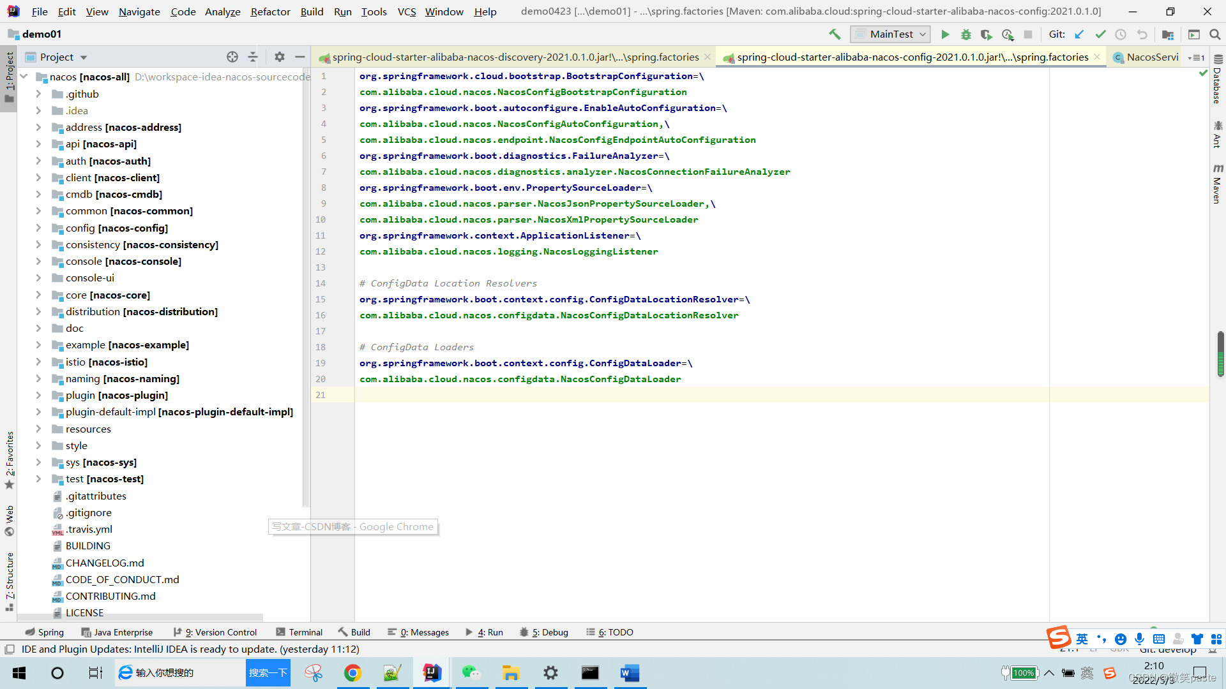1226x689 pixels.
Task: Select the .travis.yml file
Action: 89,529
